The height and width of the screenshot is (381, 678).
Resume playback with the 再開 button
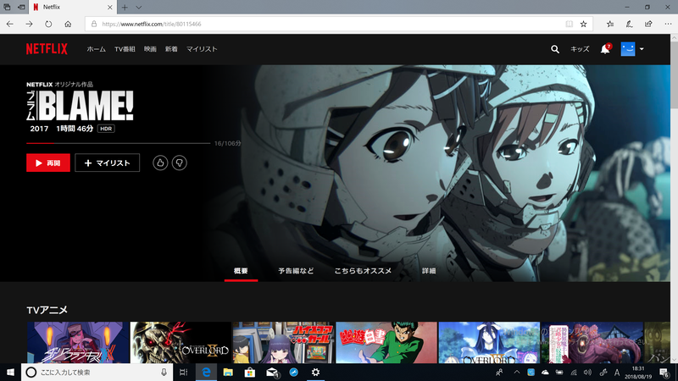[48, 163]
